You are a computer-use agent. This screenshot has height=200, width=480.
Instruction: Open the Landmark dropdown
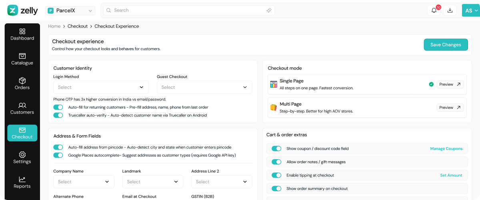153,182
